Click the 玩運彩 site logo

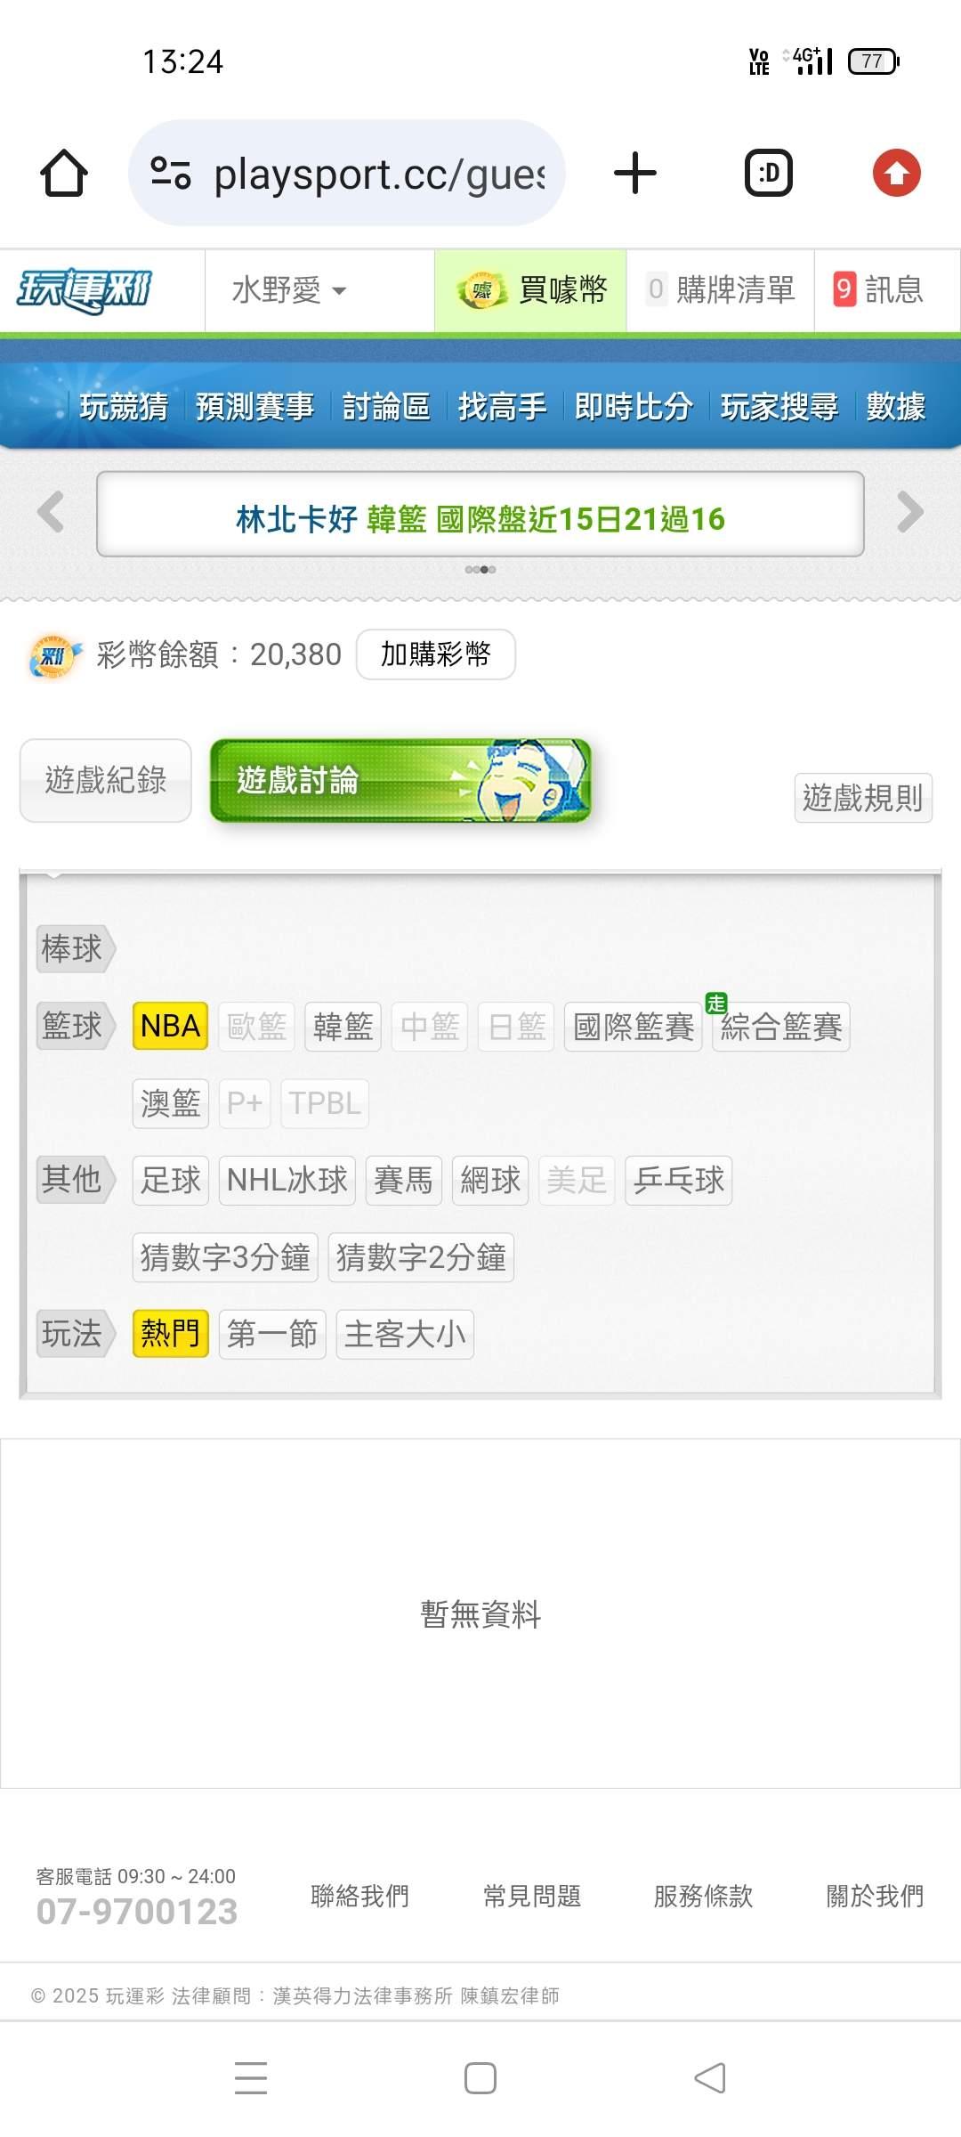[x=85, y=290]
